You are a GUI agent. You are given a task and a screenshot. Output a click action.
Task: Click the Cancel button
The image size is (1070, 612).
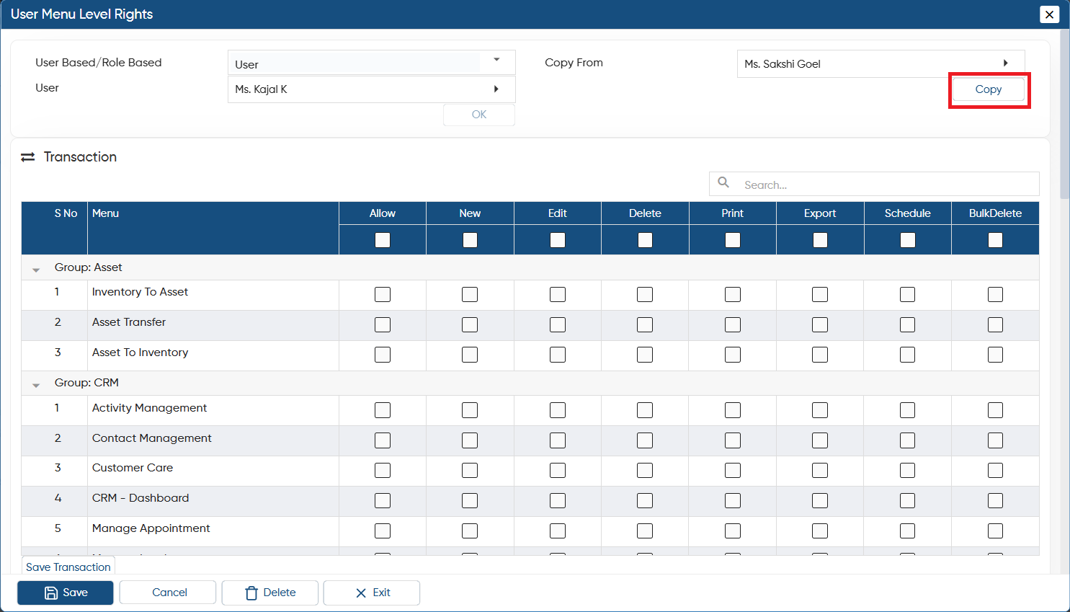169,593
